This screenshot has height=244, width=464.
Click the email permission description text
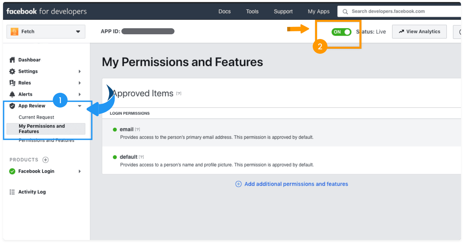[217, 137]
